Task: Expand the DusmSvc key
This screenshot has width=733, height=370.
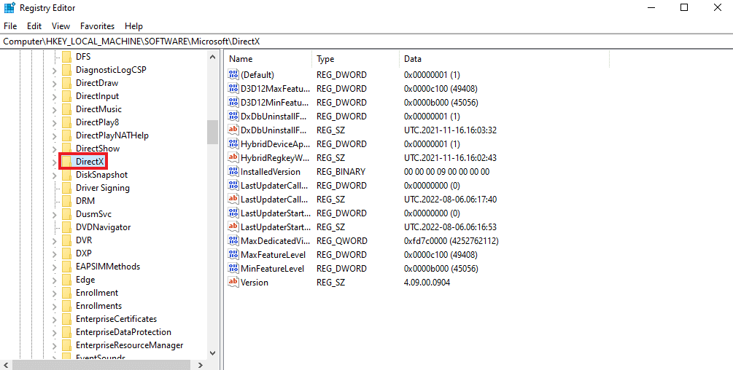Action: (x=54, y=215)
